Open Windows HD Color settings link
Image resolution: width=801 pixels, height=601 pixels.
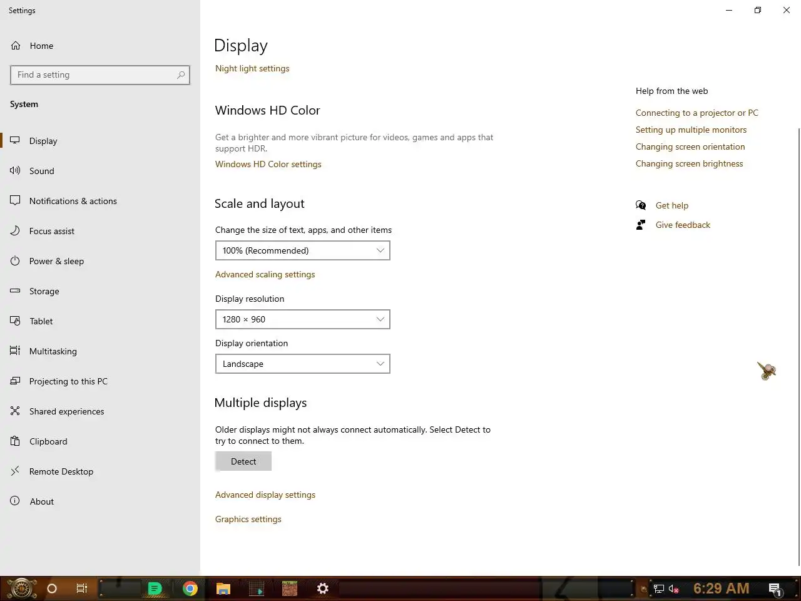click(268, 164)
